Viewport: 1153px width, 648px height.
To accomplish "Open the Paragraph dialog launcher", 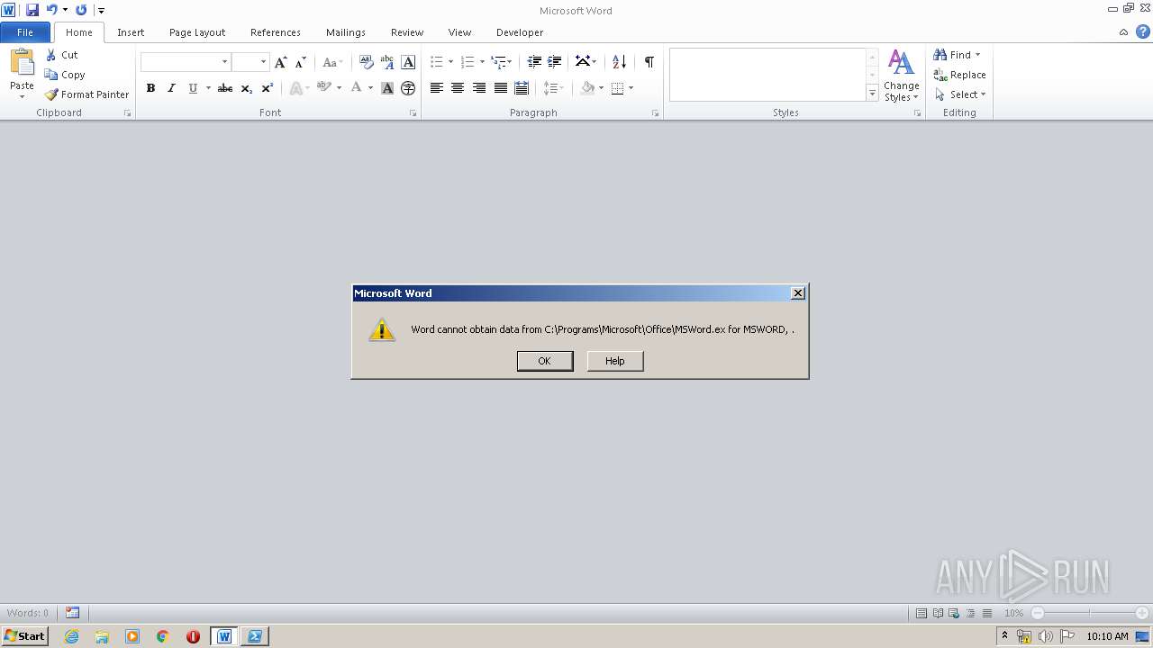I will [x=655, y=113].
